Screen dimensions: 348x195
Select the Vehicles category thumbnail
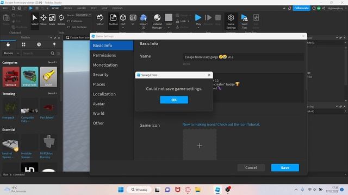point(11,77)
